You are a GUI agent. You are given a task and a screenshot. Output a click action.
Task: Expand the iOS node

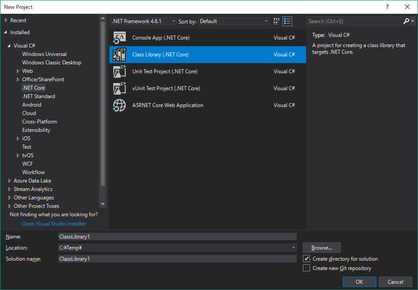[18, 138]
